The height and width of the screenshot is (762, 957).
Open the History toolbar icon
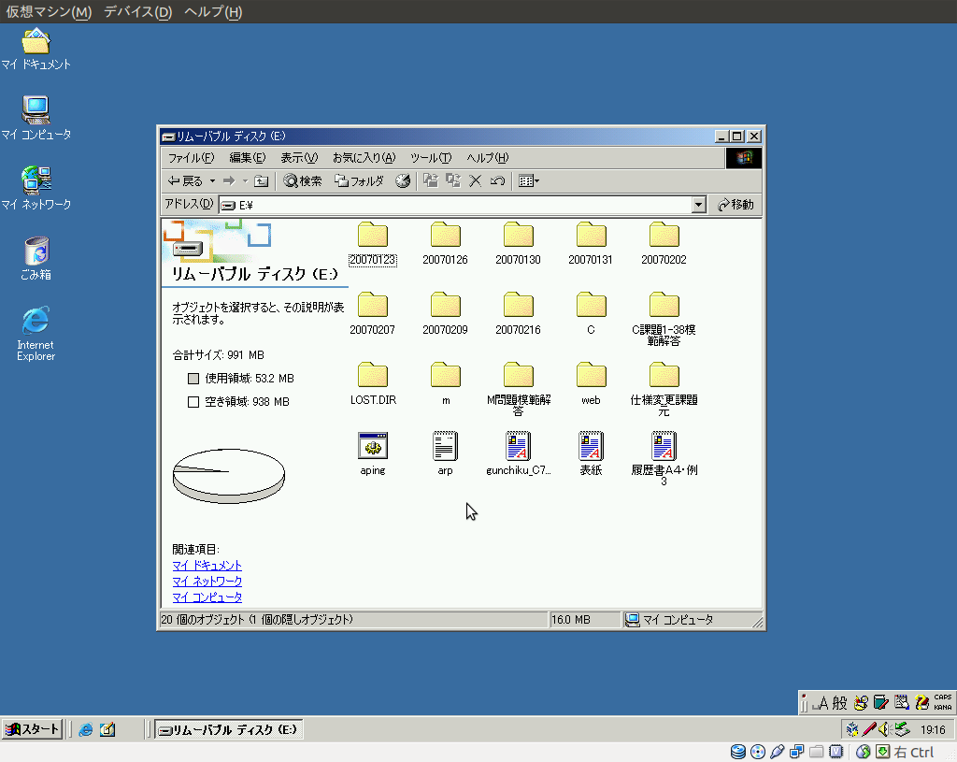coord(403,181)
